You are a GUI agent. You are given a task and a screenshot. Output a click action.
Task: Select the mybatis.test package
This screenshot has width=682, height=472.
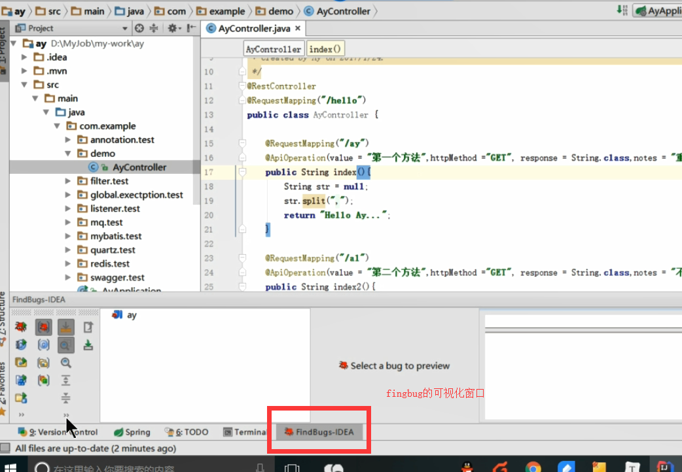116,236
